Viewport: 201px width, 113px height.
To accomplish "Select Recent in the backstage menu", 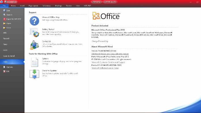I will (12, 38).
